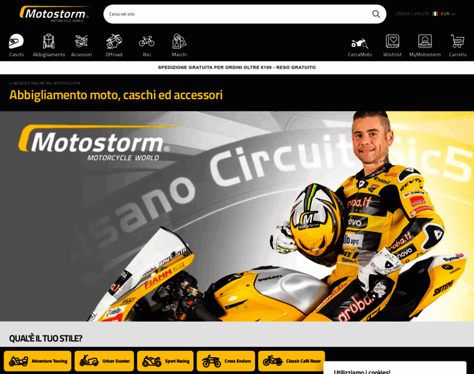The image size is (474, 374).
Task: Click the hero banner rider image
Action: [x=237, y=216]
